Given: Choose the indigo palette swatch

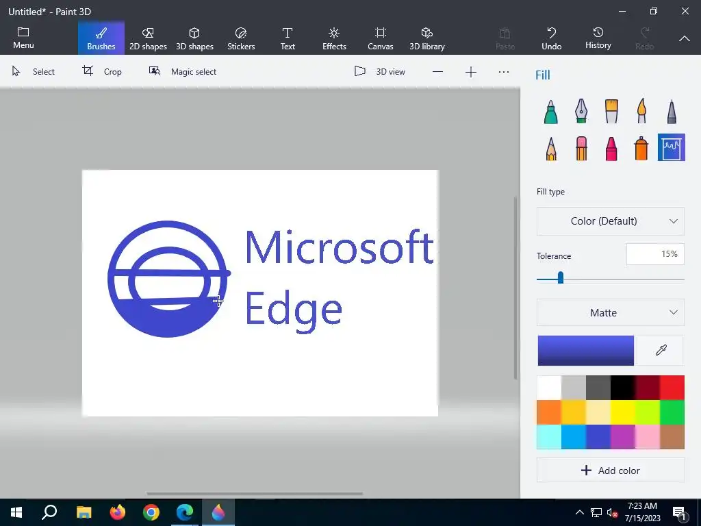Looking at the screenshot, I should [598, 436].
